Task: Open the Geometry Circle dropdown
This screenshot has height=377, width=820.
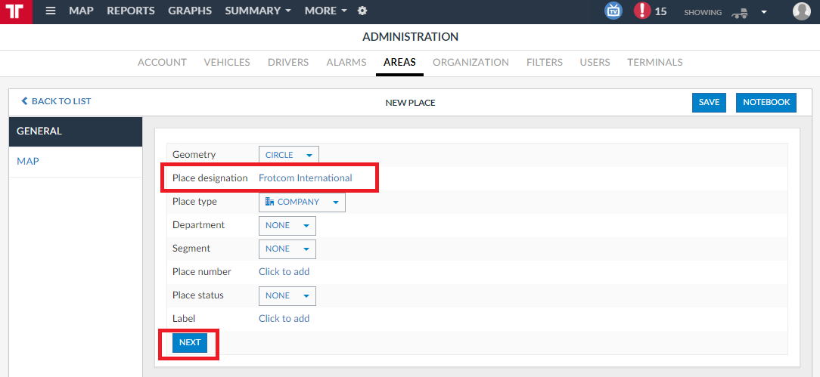Action: [x=289, y=155]
